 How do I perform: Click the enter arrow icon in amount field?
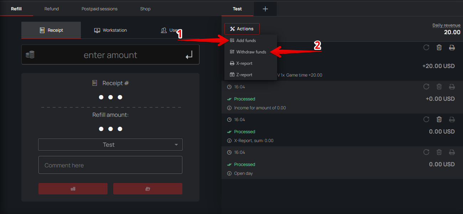tap(189, 55)
